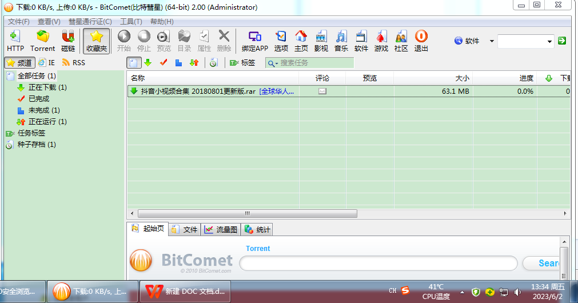The image size is (578, 303).
Task: Select 抖音小视频合集 rar task row
Action: (349, 91)
